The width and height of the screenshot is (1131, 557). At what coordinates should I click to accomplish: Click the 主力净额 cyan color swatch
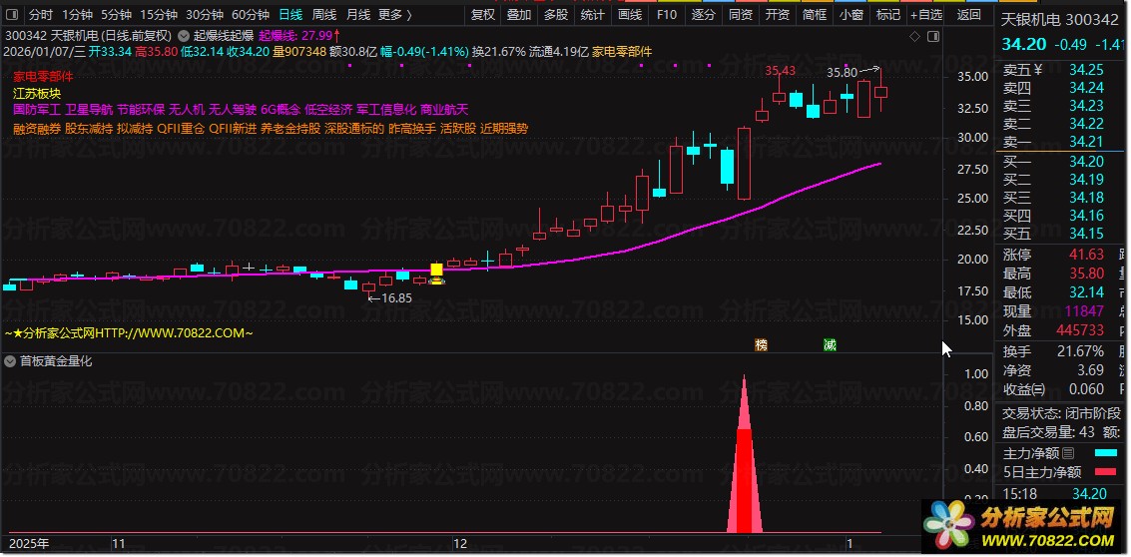(1106, 453)
